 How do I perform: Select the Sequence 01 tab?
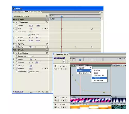click(x=61, y=54)
